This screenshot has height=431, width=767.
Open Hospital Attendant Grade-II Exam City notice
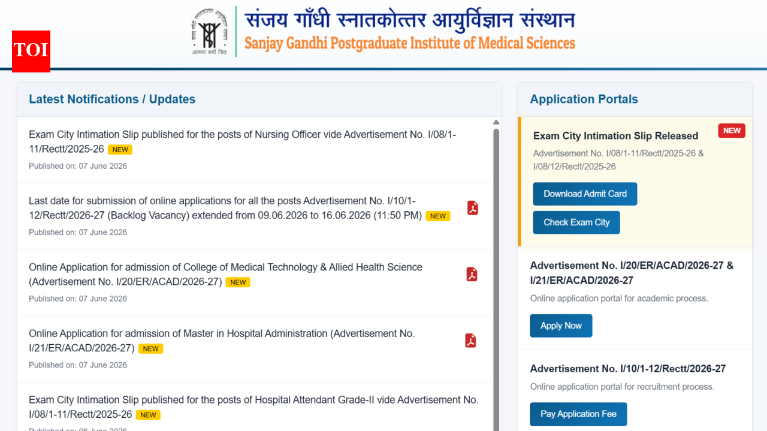(255, 407)
